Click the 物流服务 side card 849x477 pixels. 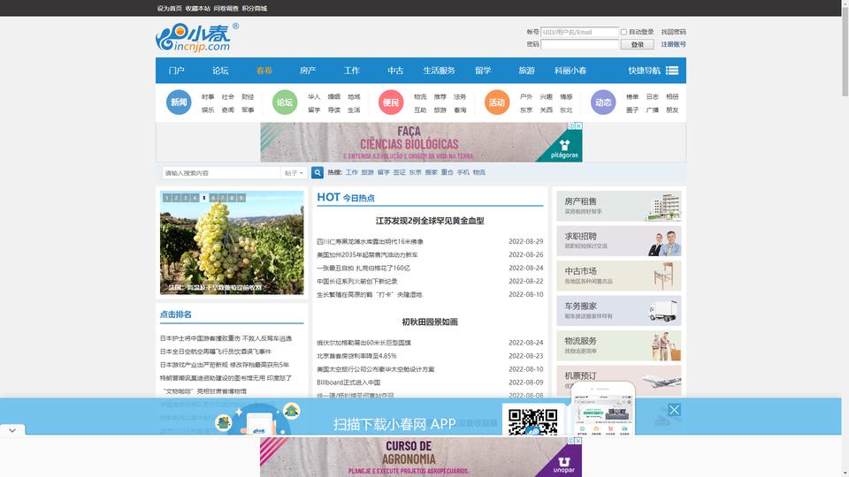tap(619, 345)
